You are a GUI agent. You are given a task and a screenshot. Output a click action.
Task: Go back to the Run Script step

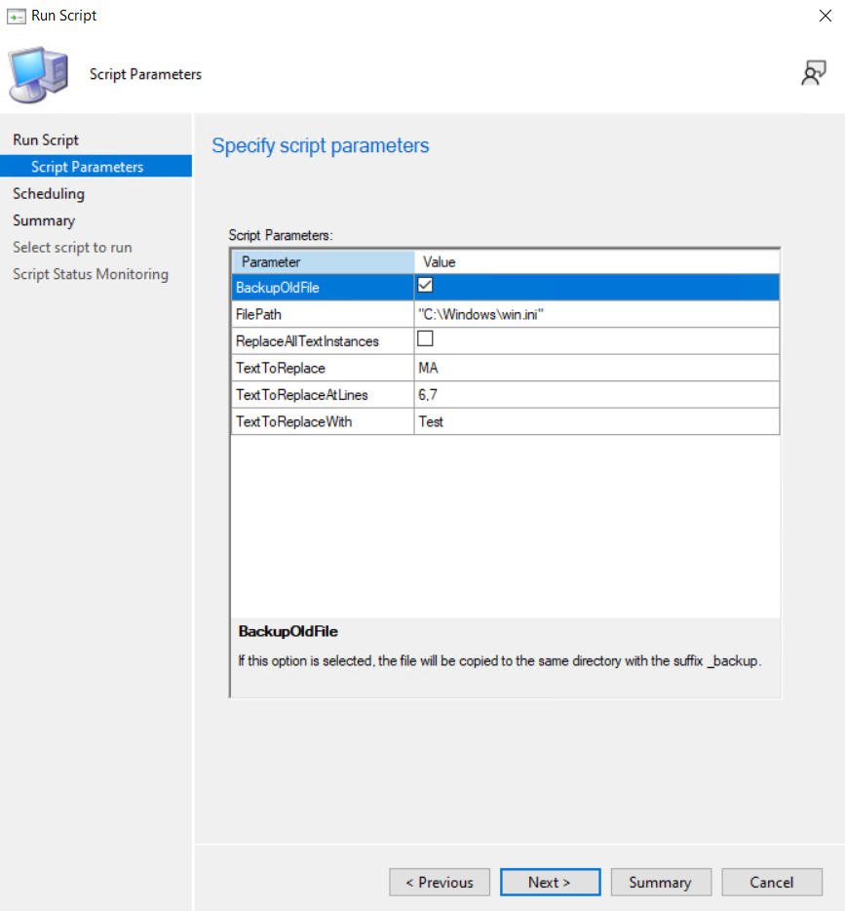tap(45, 139)
